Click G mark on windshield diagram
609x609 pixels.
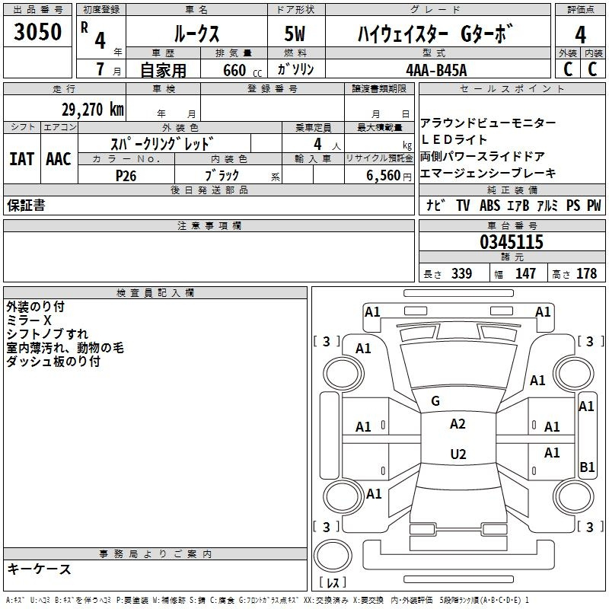[435, 401]
